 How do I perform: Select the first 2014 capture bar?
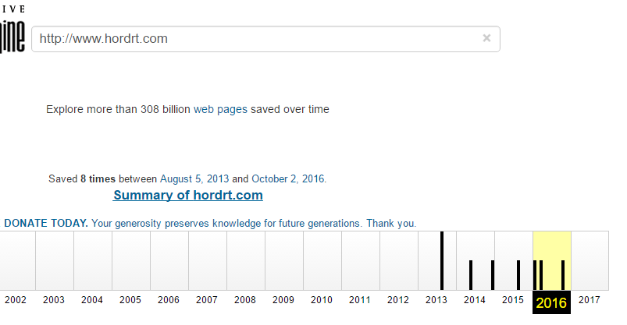pyautogui.click(x=471, y=275)
